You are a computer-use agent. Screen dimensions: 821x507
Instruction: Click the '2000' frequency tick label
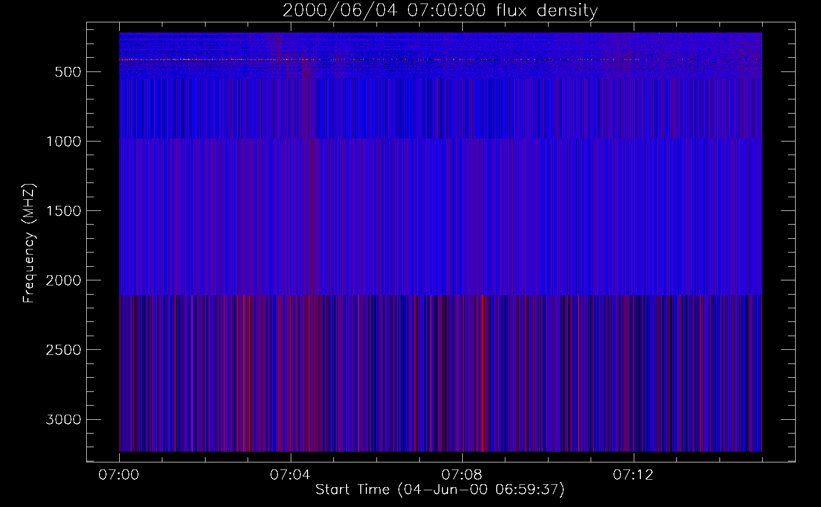click(x=63, y=280)
